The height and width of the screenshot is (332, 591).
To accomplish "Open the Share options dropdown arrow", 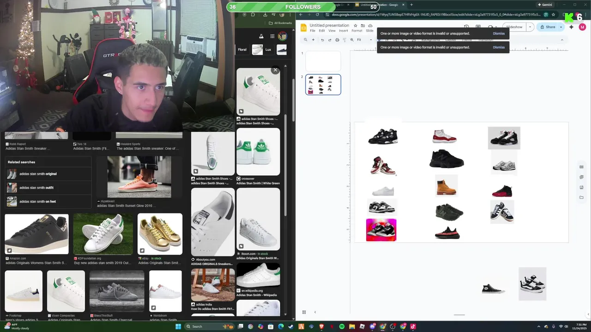I will coord(561,27).
